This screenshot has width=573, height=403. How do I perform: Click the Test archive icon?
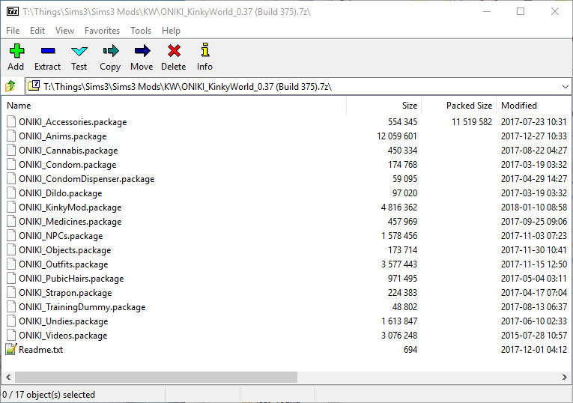click(x=79, y=51)
